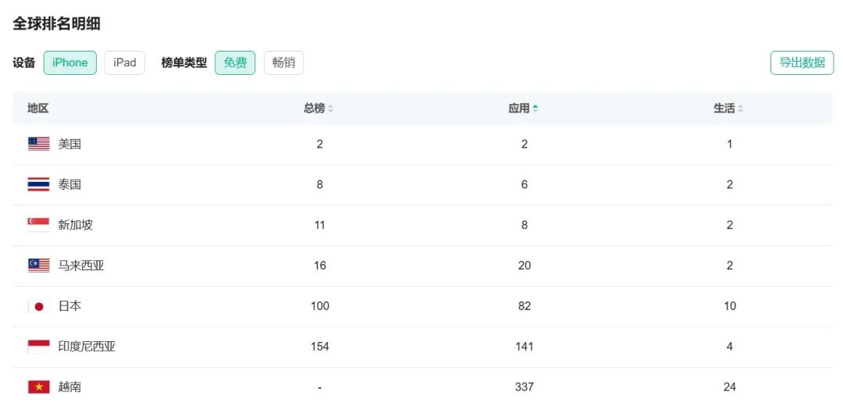The height and width of the screenshot is (403, 843).
Task: Click 应用 value 141 for 印度尼西亚
Action: [x=525, y=347]
